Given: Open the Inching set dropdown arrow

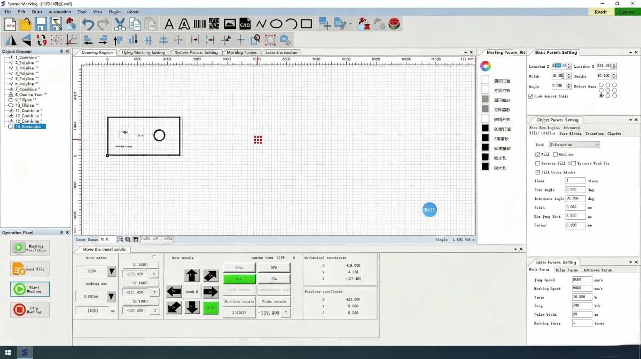Looking at the screenshot, I should (112, 296).
